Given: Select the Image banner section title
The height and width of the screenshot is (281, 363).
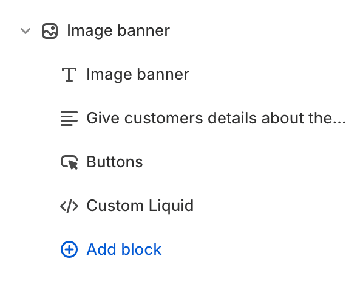Looking at the screenshot, I should coord(118,30).
